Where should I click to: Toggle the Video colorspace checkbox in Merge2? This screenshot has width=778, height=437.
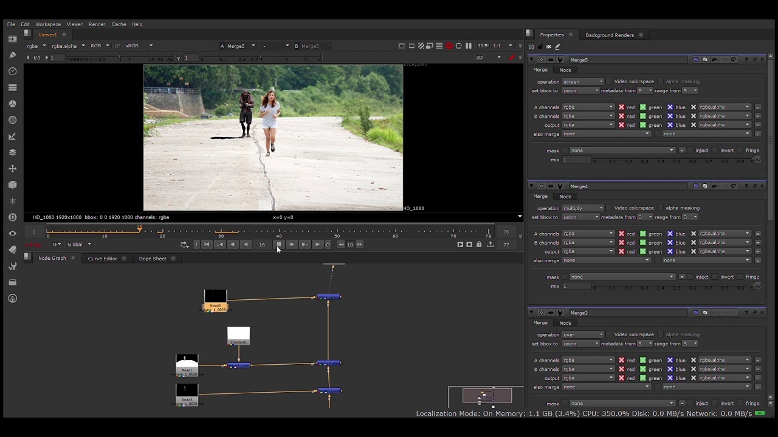click(x=610, y=334)
